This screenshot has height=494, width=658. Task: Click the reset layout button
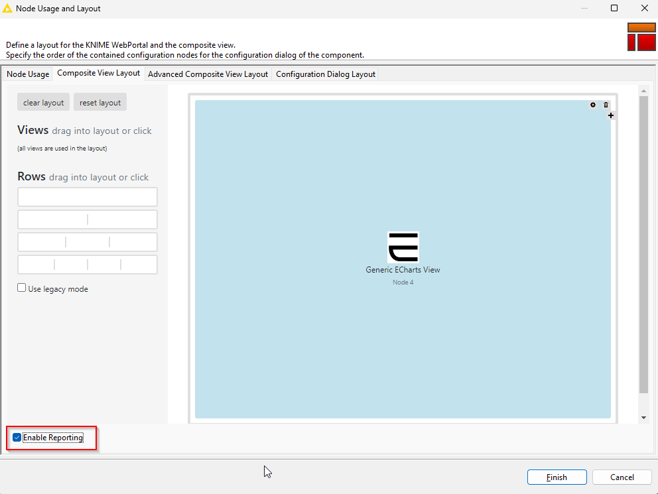(x=100, y=102)
